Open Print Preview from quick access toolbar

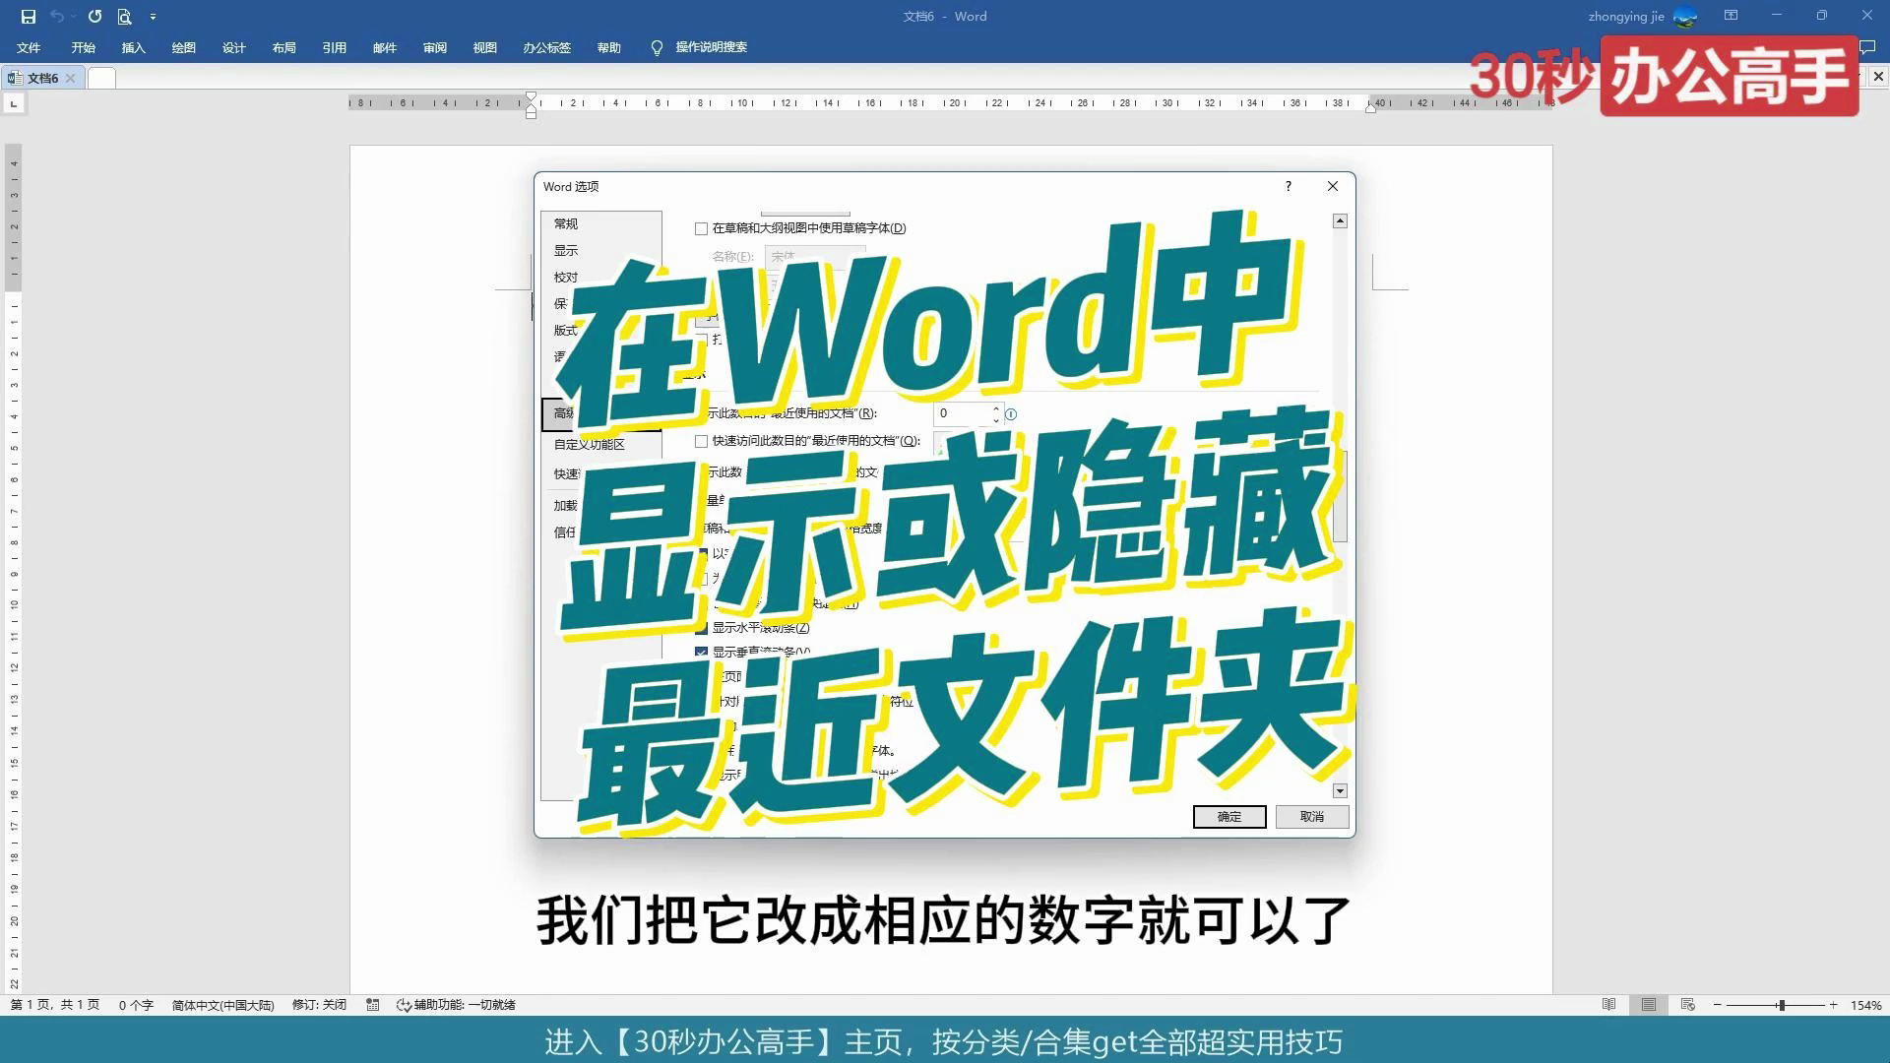[x=124, y=17]
